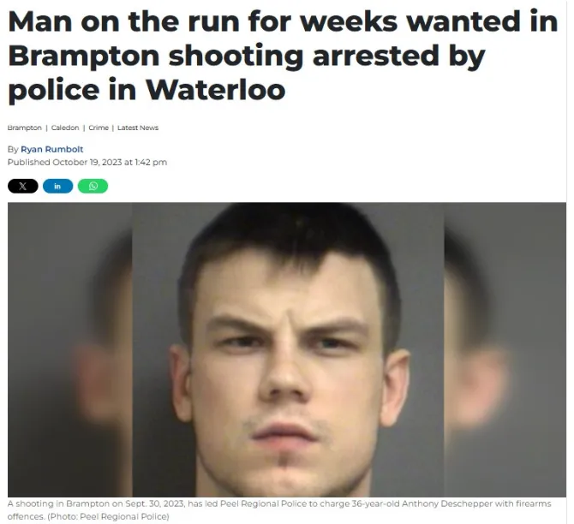Share the article on LinkedIn

(x=58, y=186)
